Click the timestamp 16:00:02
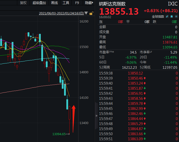 click(x=105, y=17)
